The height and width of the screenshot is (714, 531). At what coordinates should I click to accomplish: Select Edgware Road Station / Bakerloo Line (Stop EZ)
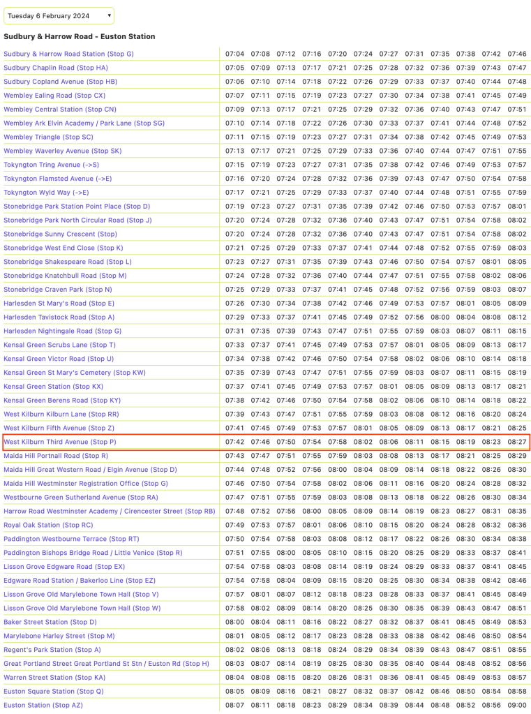[80, 581]
